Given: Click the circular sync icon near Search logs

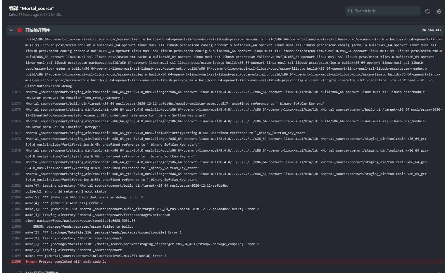Looking at the screenshot, I should 427,11.
